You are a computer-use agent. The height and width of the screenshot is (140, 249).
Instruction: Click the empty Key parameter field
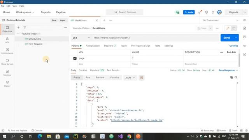tap(104, 64)
